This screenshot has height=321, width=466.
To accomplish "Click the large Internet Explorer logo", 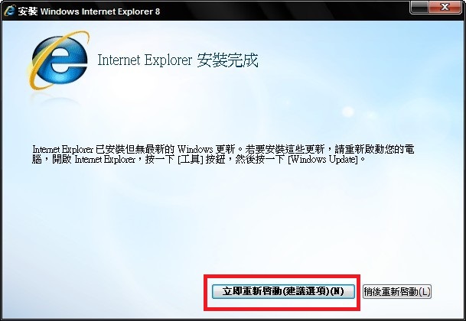I will coord(58,60).
